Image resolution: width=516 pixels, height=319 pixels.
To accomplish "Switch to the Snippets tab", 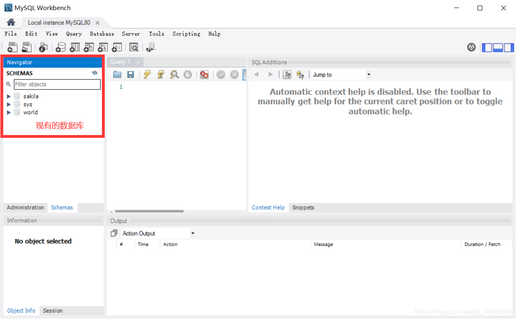I will [x=303, y=208].
